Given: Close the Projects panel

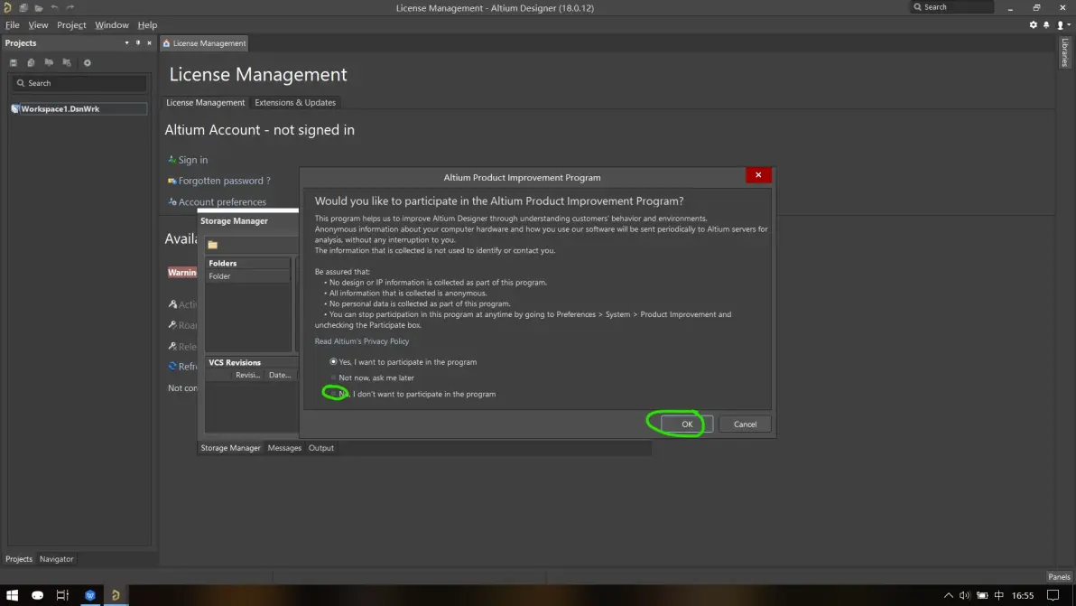Looking at the screenshot, I should click(149, 42).
